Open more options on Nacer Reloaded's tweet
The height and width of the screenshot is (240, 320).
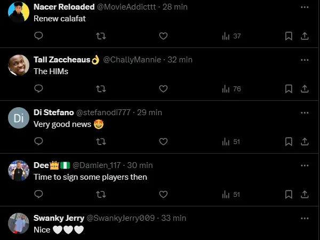pos(305,7)
